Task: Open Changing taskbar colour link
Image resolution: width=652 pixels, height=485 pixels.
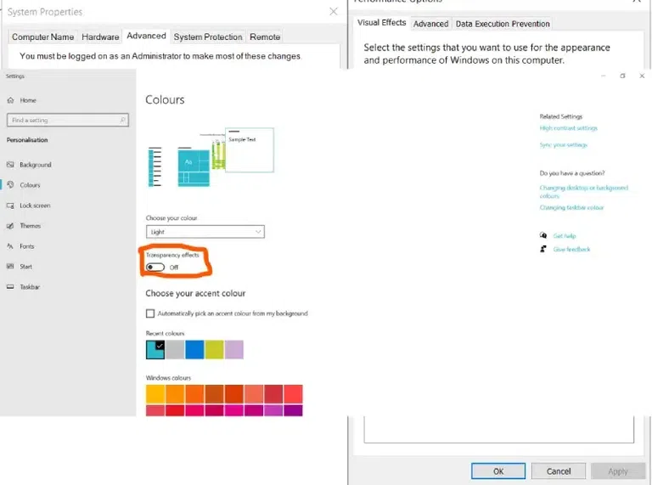Action: (571, 207)
